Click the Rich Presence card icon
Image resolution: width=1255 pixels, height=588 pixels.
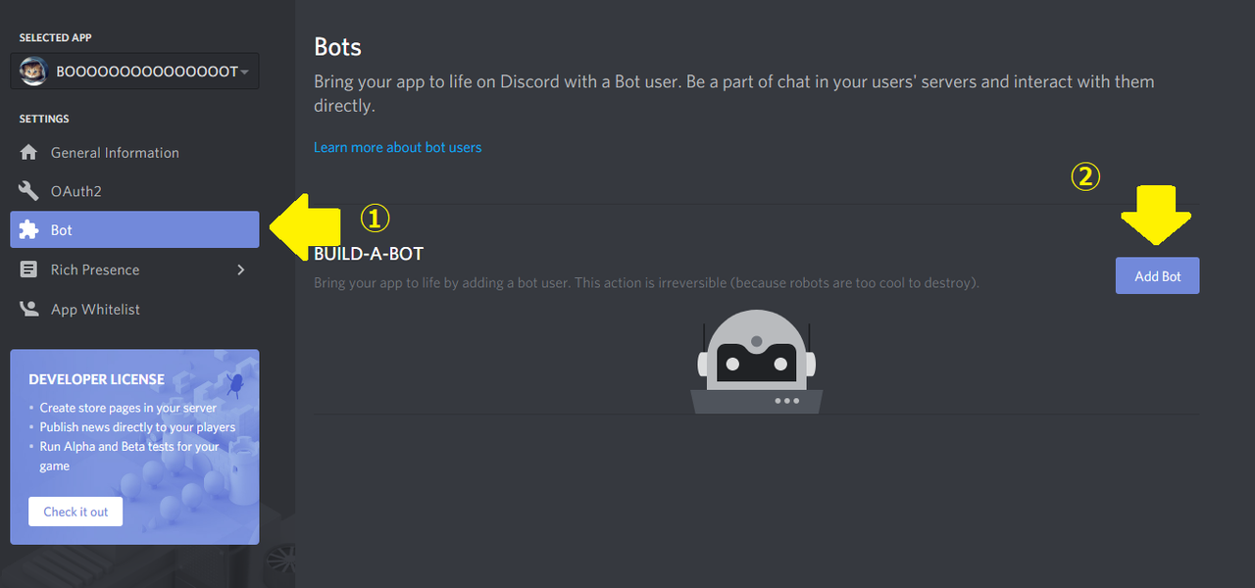click(x=29, y=269)
